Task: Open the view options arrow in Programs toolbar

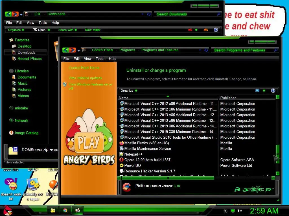Action: point(264,91)
